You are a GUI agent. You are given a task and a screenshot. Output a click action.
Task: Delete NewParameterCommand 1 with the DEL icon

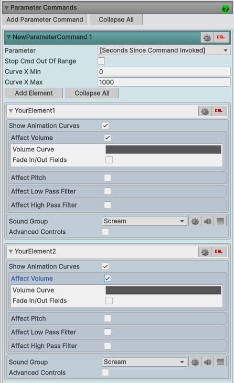(221, 37)
